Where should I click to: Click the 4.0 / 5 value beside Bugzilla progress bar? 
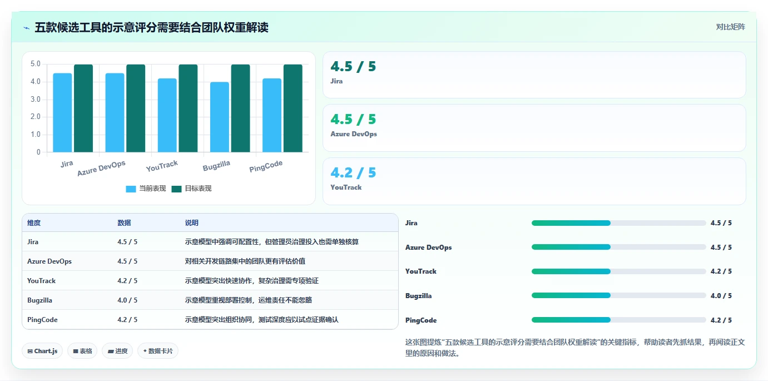click(721, 296)
